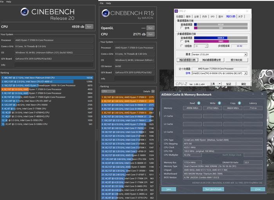
Task: Click Close button at bottom of AIDA64
Action: [258, 189]
